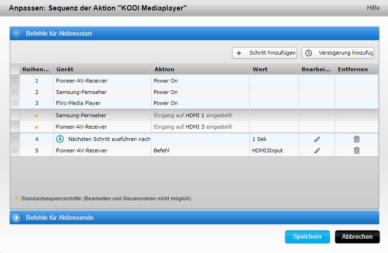Save the sequence with Speichern
This screenshot has height=253, width=388.
307,237
